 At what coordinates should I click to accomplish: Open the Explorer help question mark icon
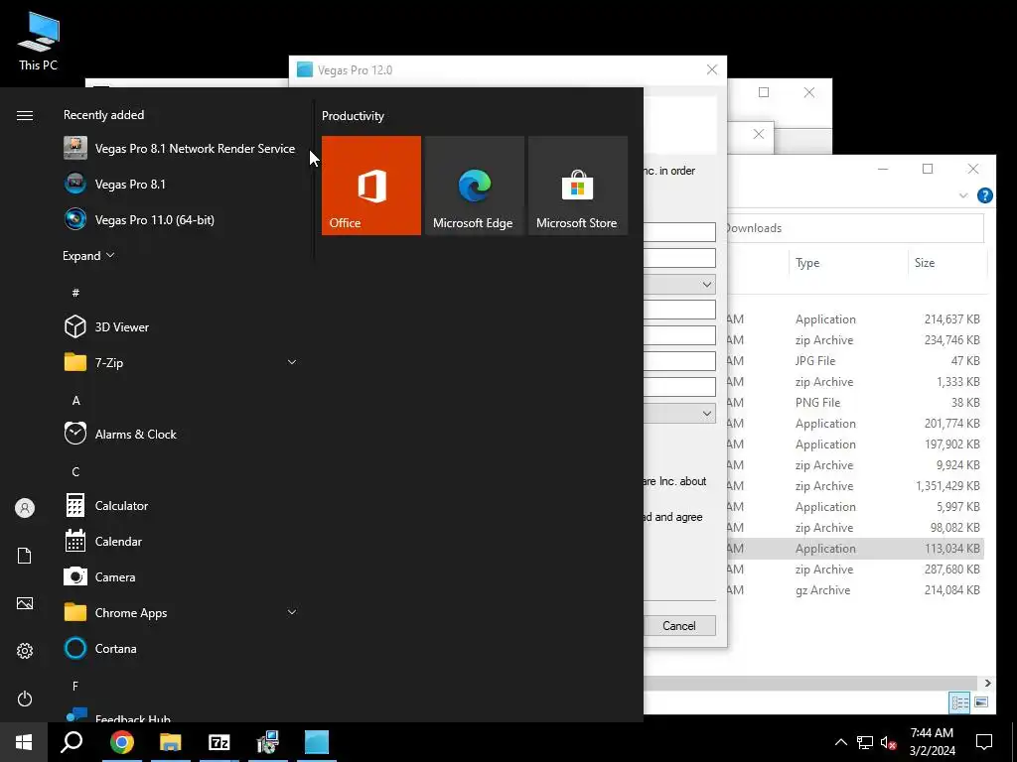(984, 195)
